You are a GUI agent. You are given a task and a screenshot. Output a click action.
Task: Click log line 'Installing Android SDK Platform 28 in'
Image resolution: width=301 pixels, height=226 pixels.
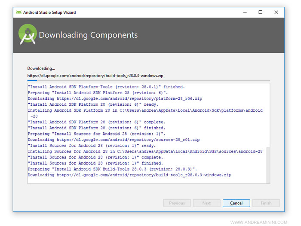pos(145,113)
